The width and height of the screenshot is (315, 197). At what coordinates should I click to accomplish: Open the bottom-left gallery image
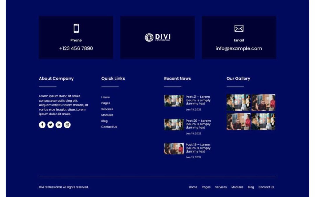click(x=239, y=121)
